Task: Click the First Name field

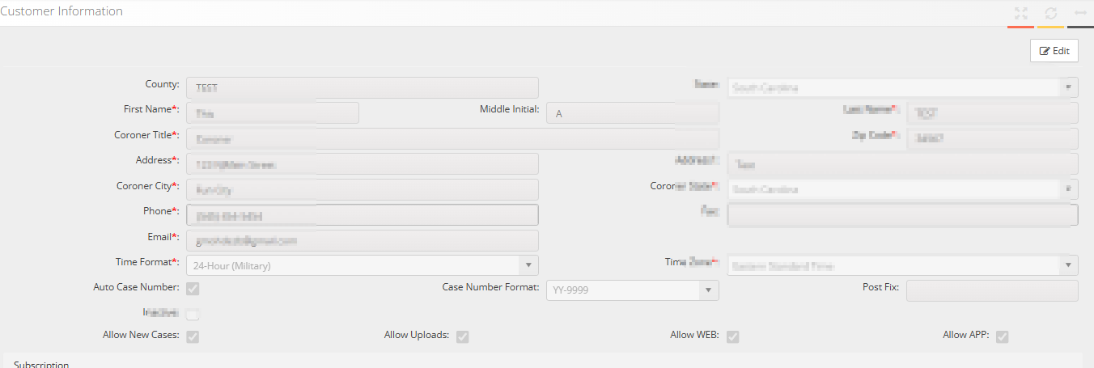Action: coord(272,113)
